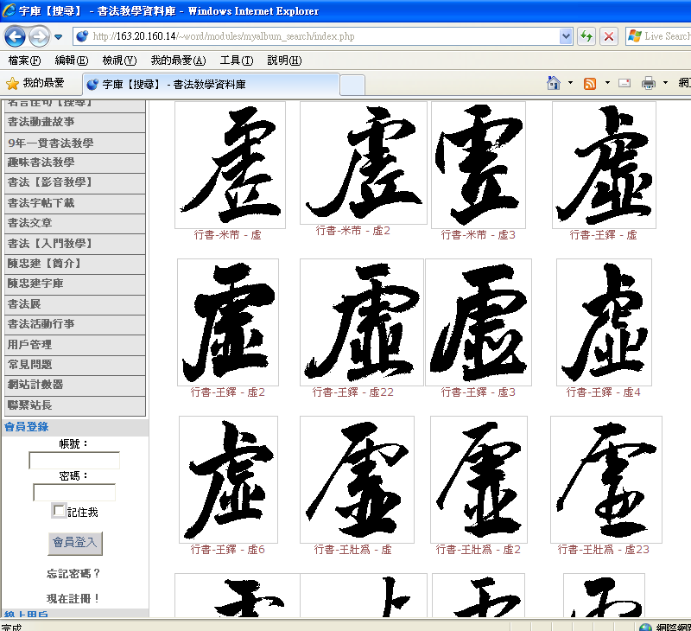
Task: Go to the browser Home page
Action: [554, 83]
